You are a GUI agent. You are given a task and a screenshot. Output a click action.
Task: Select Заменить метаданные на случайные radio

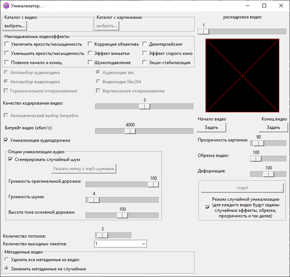7,269
